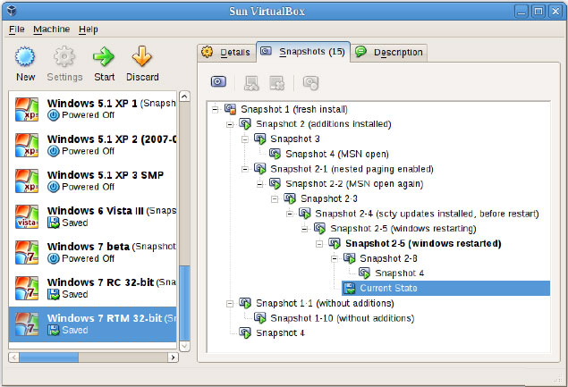Click the Current State icon

(x=350, y=288)
